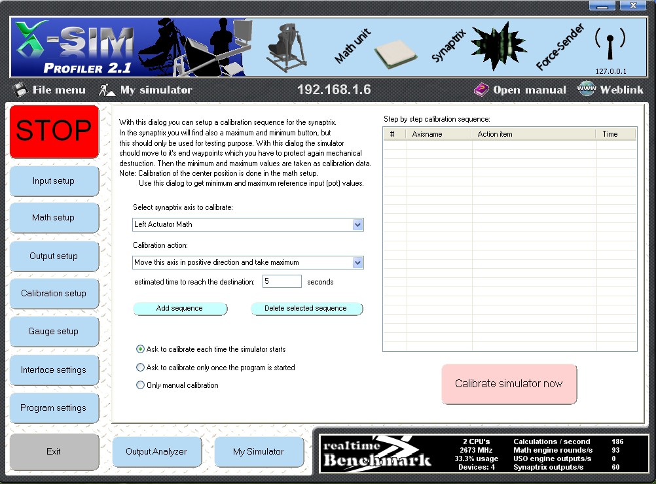Click the Devices: 4 text
This screenshot has width=656, height=484.
pyautogui.click(x=477, y=467)
